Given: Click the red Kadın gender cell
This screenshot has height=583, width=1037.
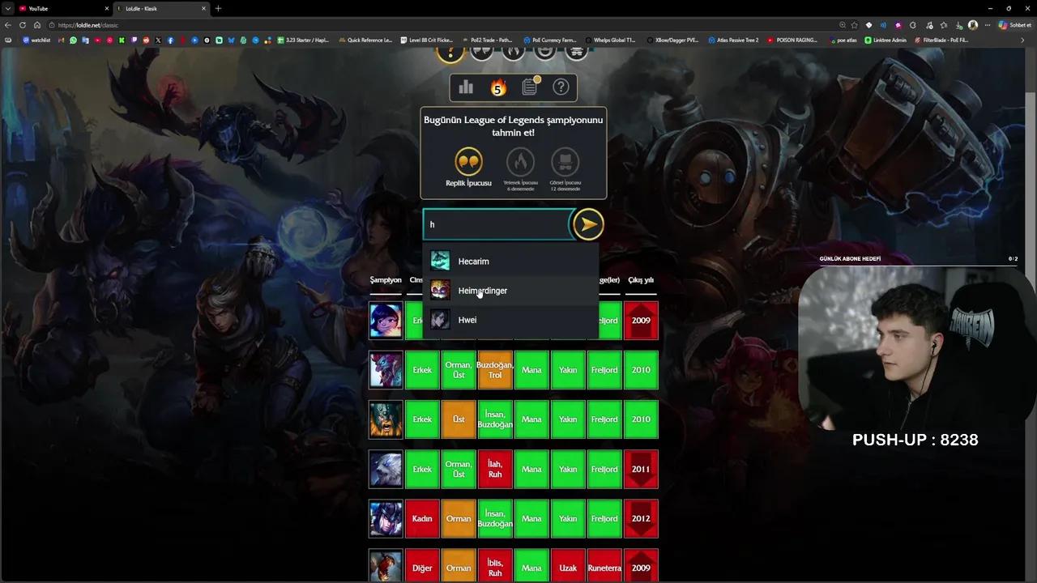Looking at the screenshot, I should tap(422, 518).
